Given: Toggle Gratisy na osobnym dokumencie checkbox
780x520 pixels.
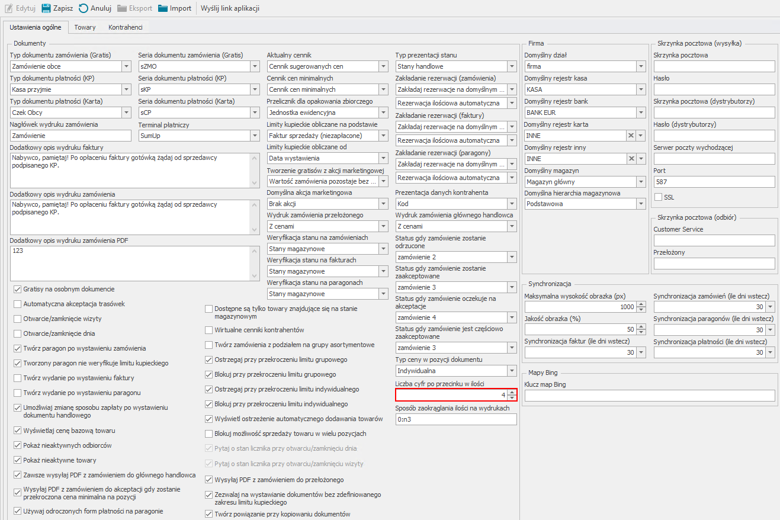Looking at the screenshot, I should click(x=17, y=289).
